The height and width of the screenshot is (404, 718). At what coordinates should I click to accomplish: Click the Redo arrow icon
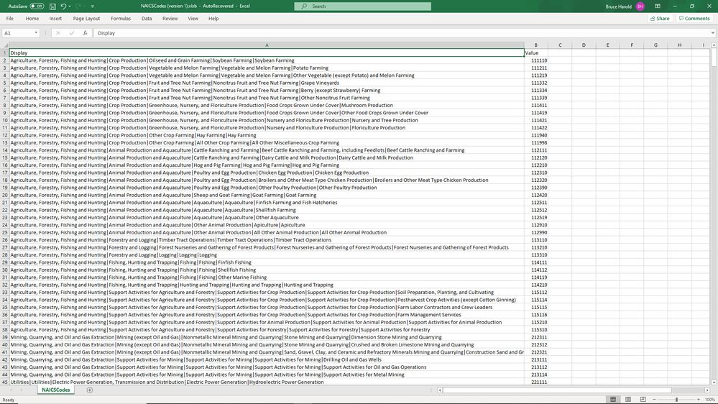click(78, 6)
